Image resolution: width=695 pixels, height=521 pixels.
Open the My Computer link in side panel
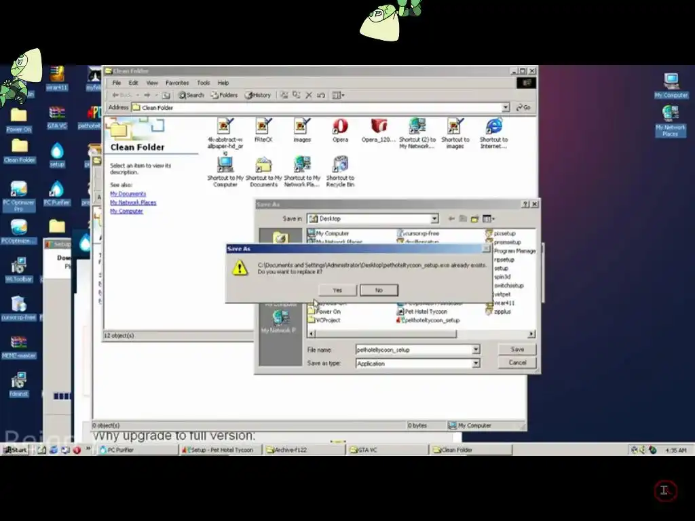[x=126, y=212]
